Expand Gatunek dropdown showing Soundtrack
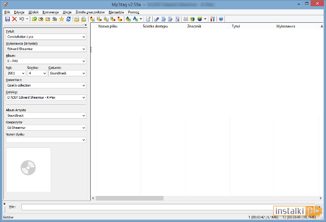 pyautogui.click(x=83, y=74)
